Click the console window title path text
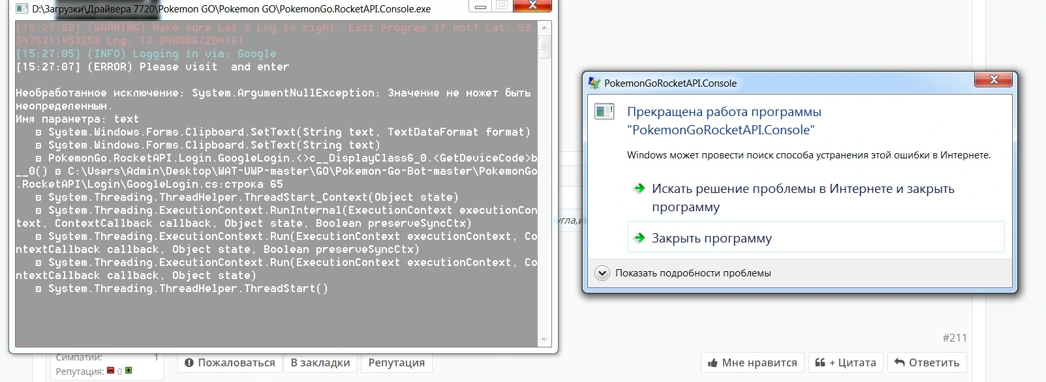This screenshot has height=382, width=1046. [x=232, y=9]
